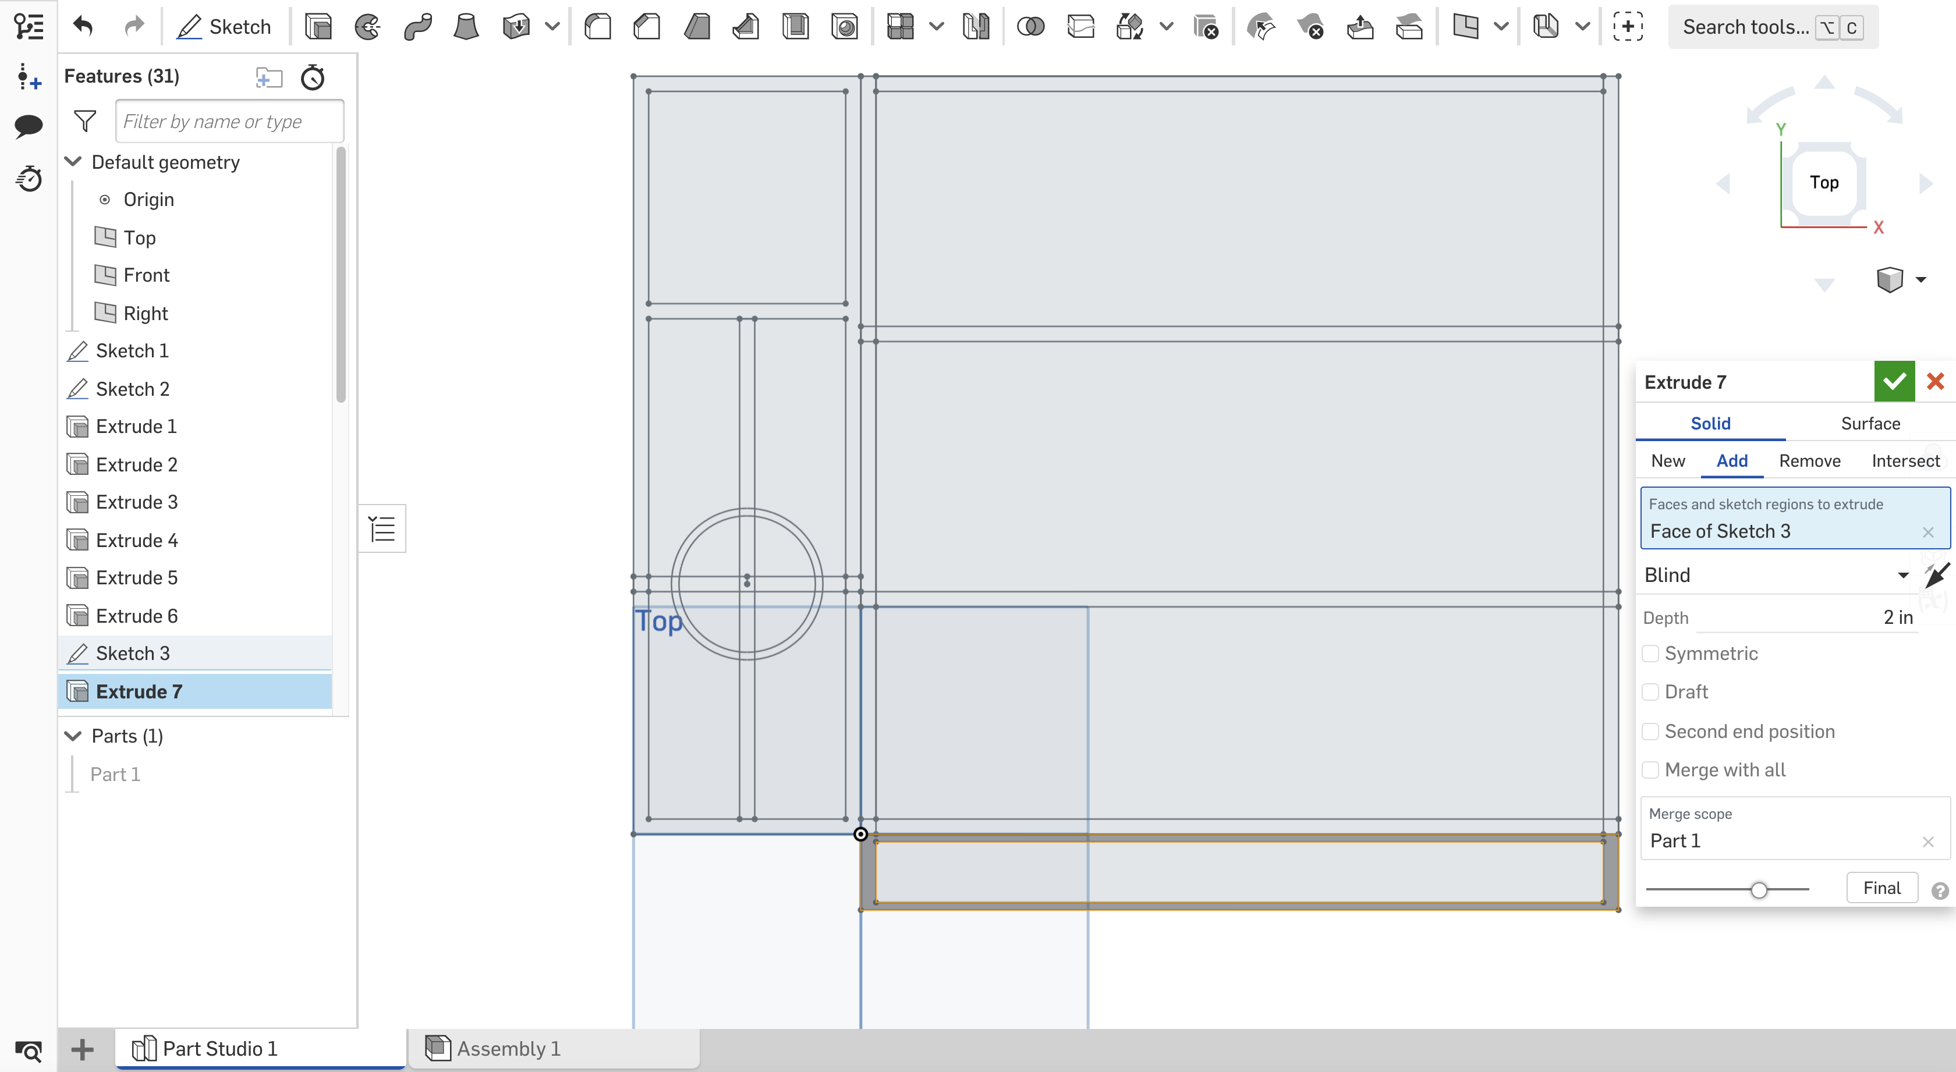The image size is (1956, 1072).
Task: Collapse the Parts list
Action: tap(73, 735)
